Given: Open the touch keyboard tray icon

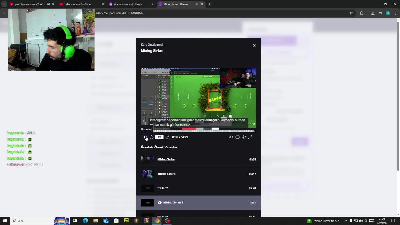Looking at the screenshot, I should click(x=372, y=221).
